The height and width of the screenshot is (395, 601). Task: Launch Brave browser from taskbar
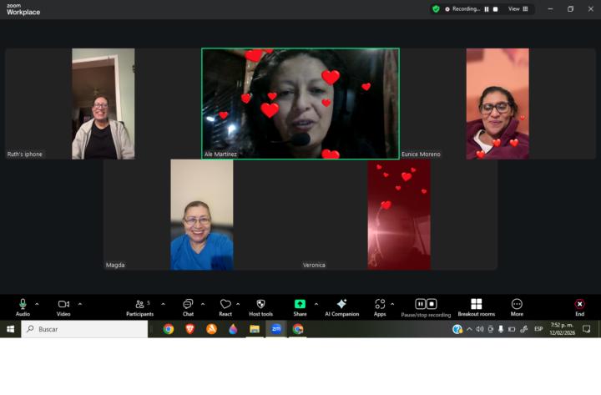click(189, 329)
